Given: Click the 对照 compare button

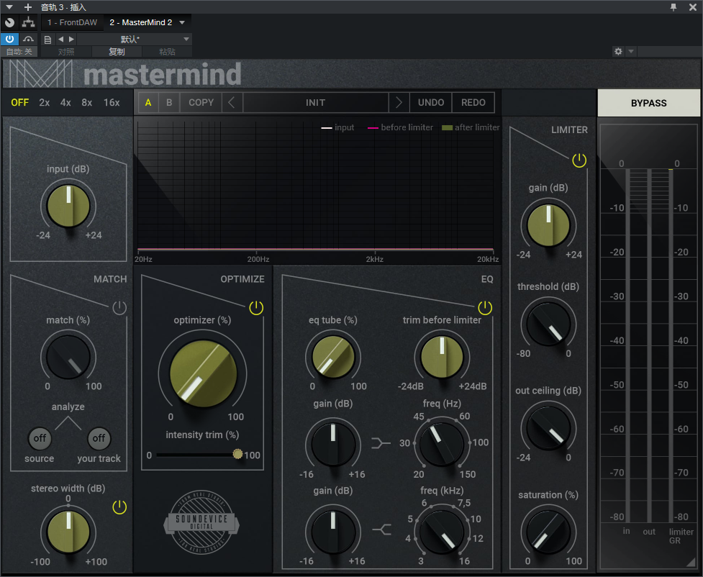Looking at the screenshot, I should [x=66, y=52].
